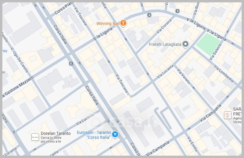This screenshot has height=158, width=244.
Task: Open the Eurospin shopping cart marker
Action: (x=115, y=134)
